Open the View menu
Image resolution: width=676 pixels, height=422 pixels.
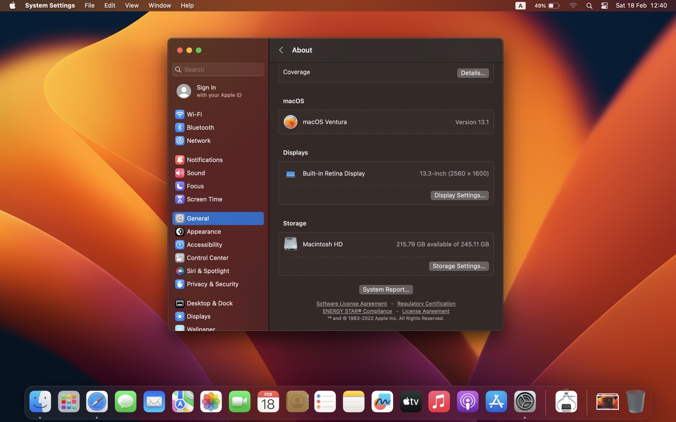[132, 5]
